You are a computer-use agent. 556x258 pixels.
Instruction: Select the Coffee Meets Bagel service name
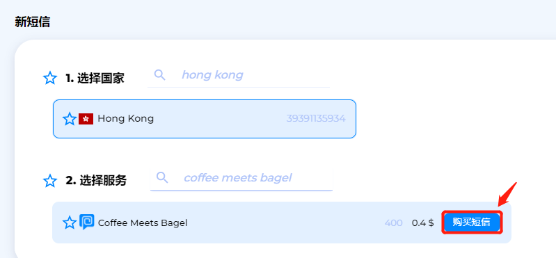point(143,223)
